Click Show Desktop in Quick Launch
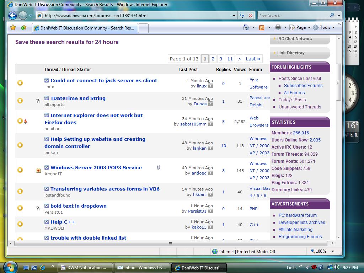364x273 pixels. click(26, 268)
